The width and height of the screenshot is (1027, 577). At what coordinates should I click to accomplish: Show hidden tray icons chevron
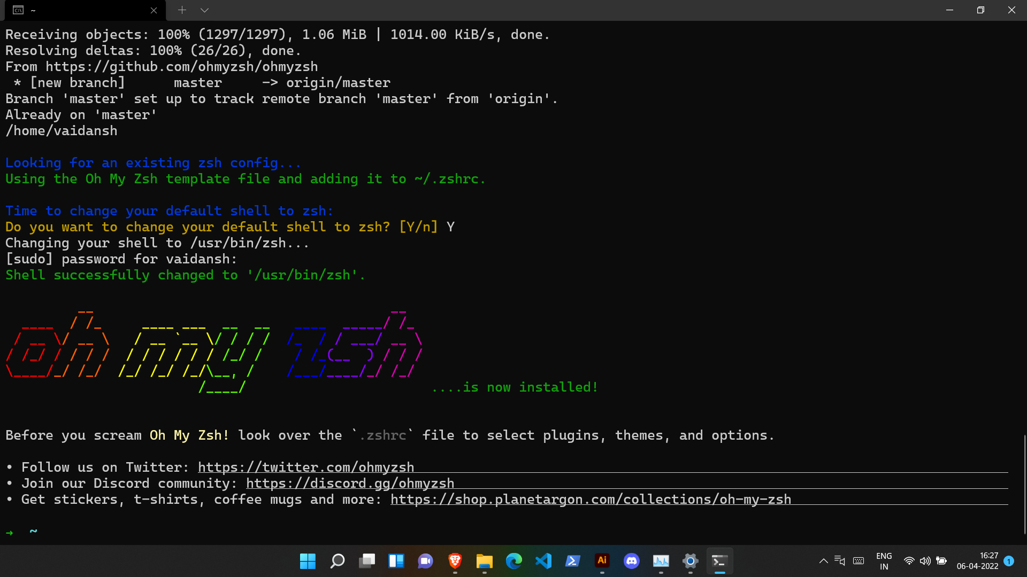(x=824, y=561)
